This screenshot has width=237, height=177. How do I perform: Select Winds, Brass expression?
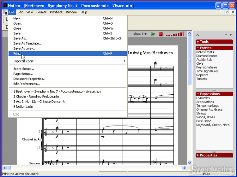click(x=205, y=117)
